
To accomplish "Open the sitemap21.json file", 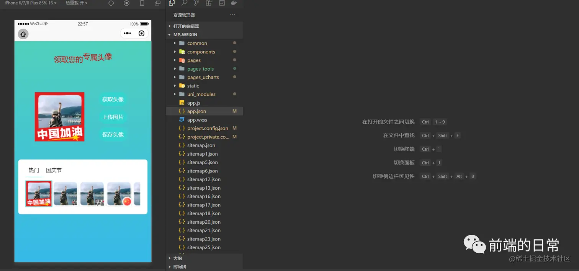I will pos(204,230).
